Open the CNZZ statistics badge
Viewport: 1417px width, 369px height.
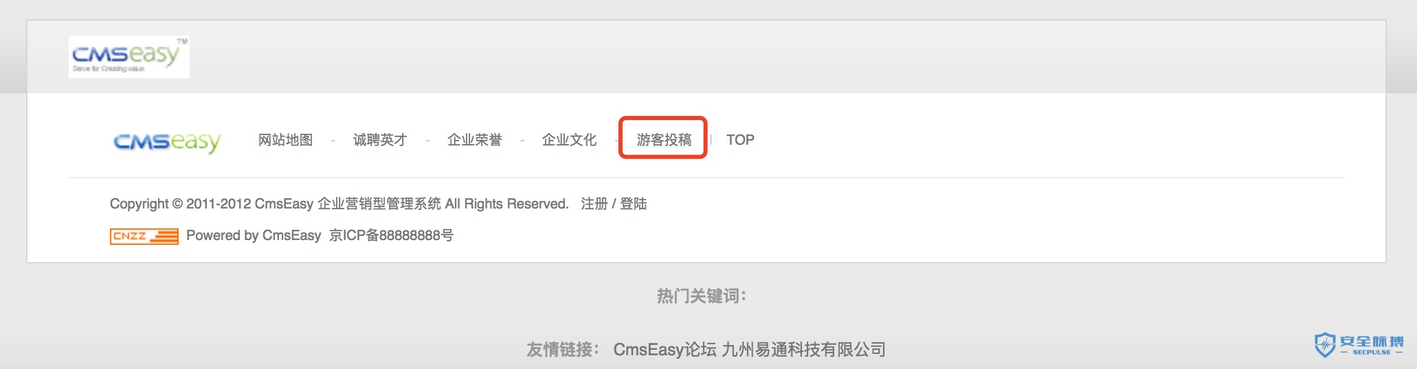point(144,236)
